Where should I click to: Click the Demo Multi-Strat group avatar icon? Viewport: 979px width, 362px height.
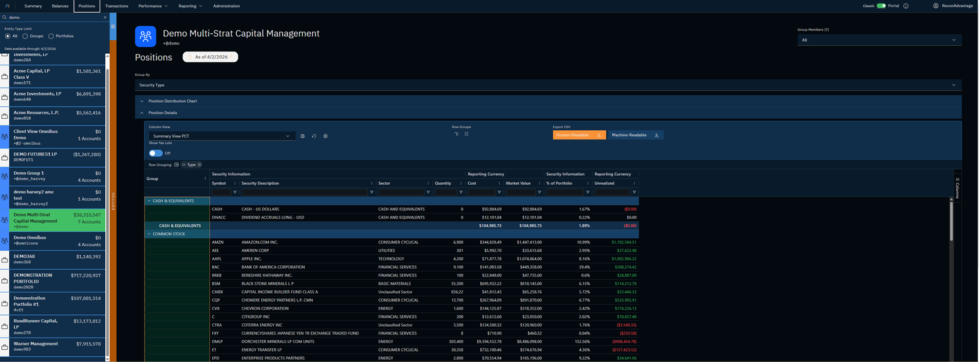point(146,37)
